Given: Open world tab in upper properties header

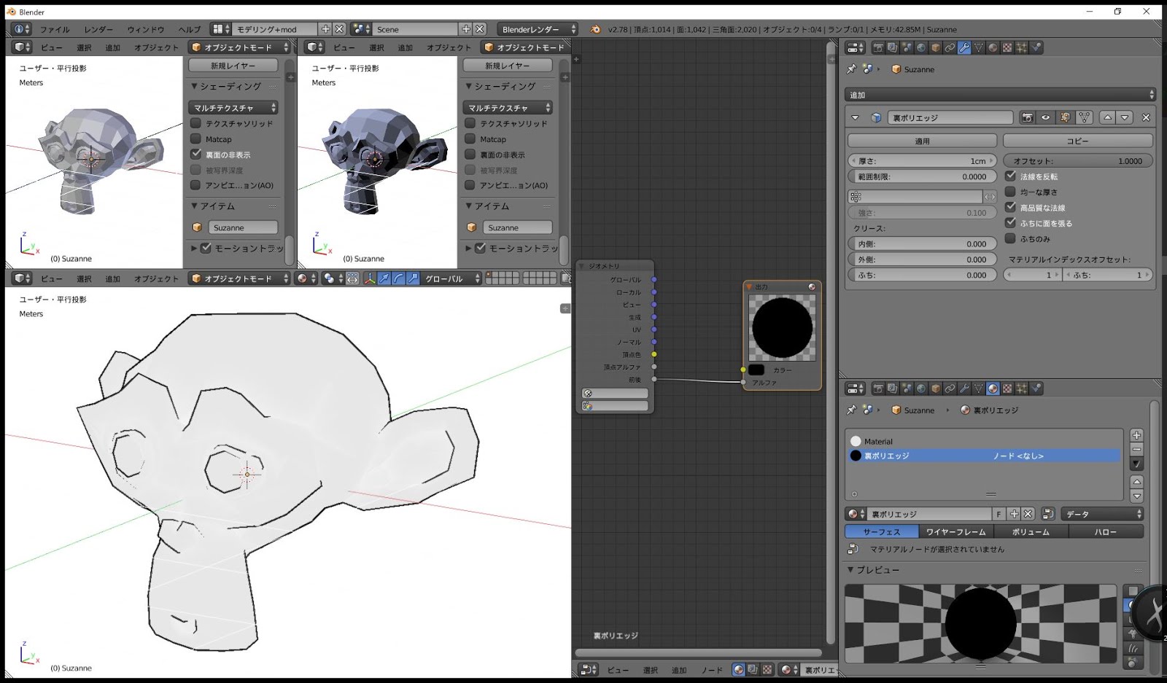Looking at the screenshot, I should (x=921, y=47).
